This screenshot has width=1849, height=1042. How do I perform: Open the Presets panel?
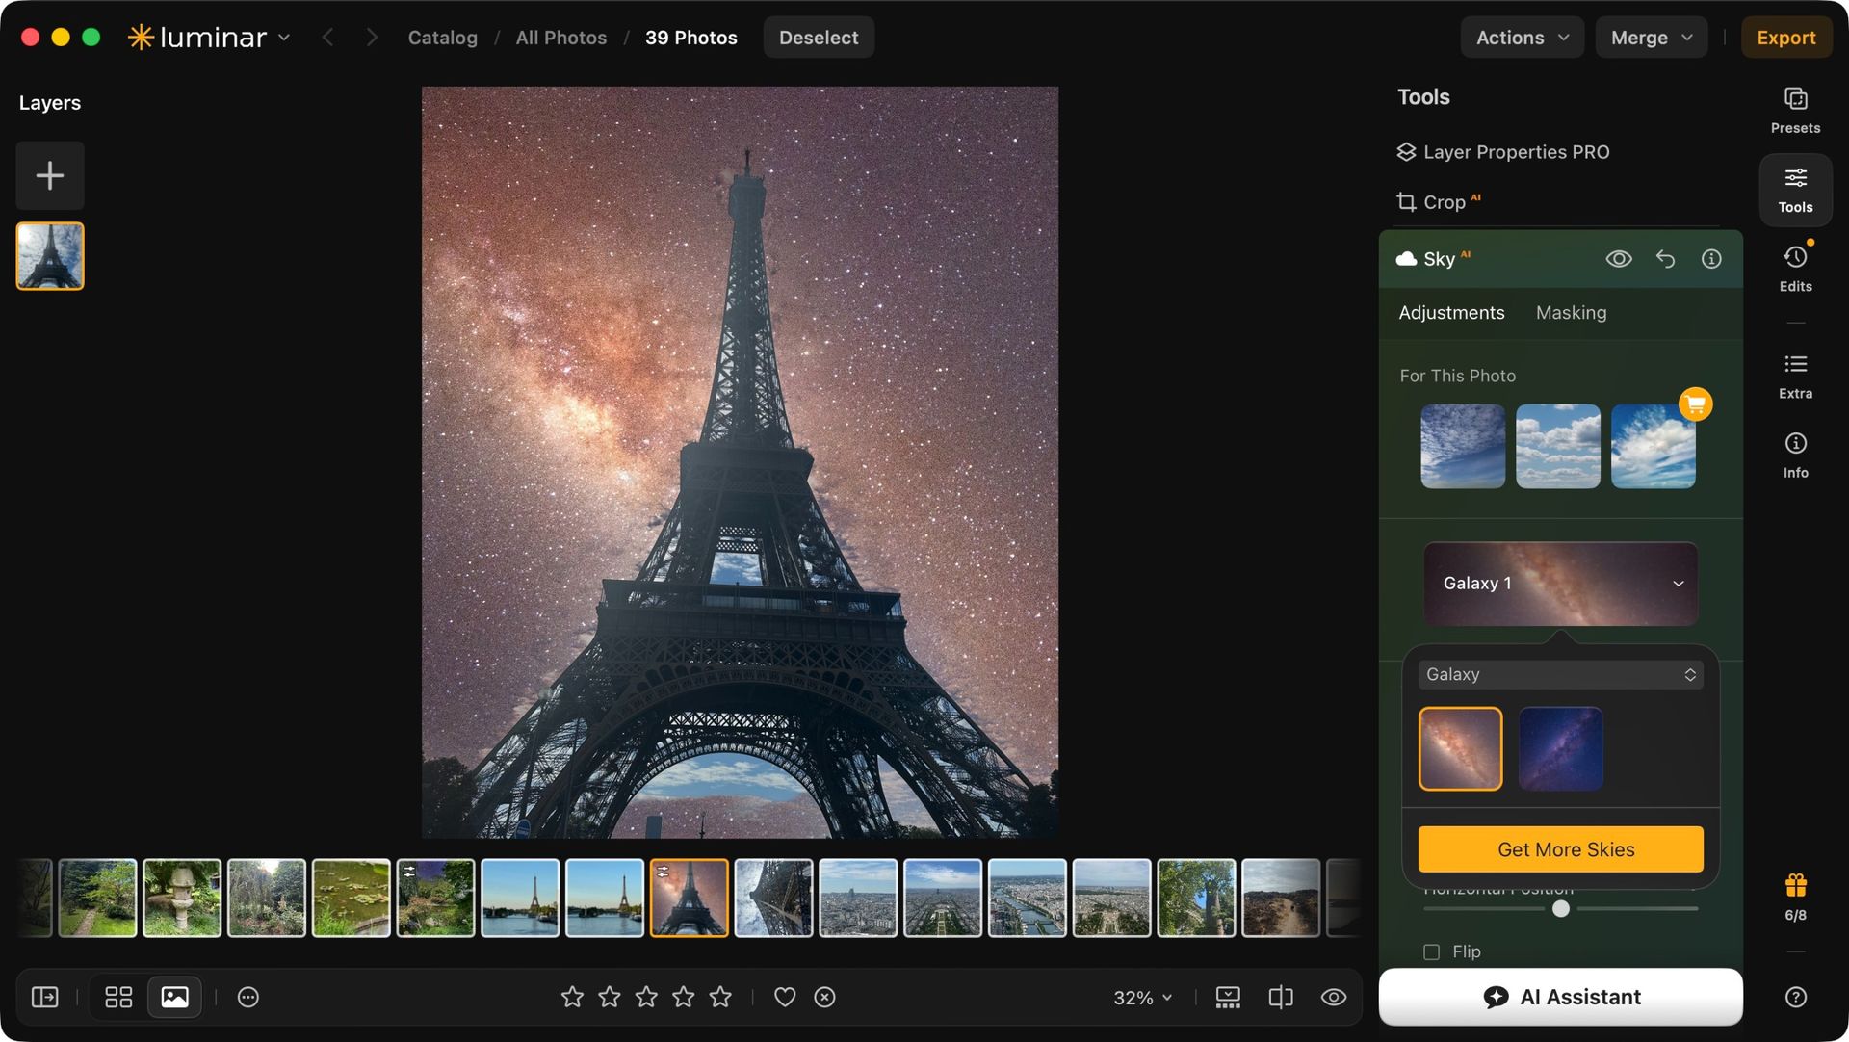pos(1795,111)
